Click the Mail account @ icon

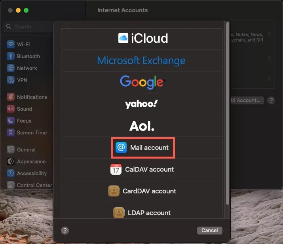coord(120,148)
